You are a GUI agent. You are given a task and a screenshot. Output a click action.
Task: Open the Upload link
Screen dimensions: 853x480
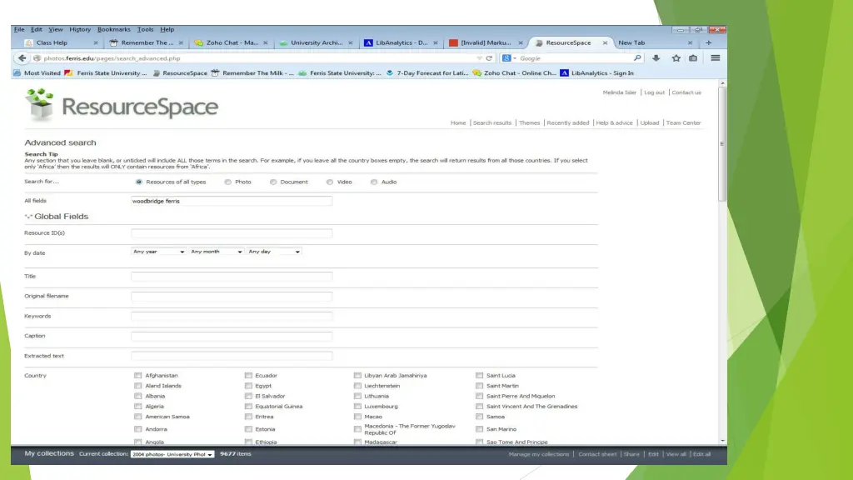click(x=650, y=123)
